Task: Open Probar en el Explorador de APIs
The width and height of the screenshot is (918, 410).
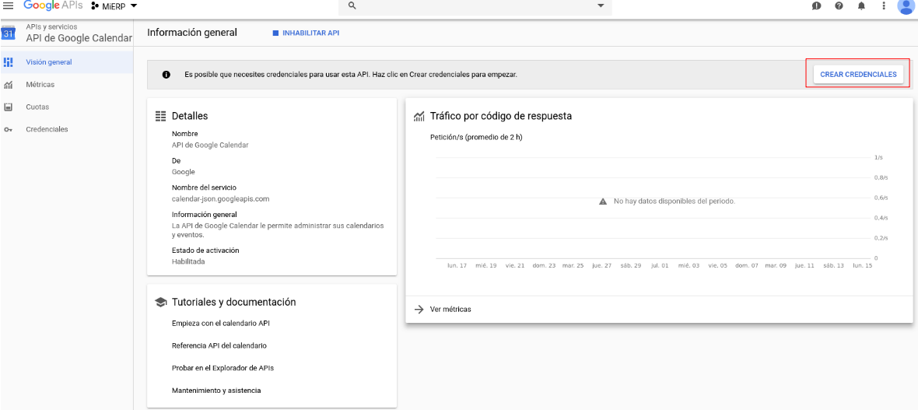Action: click(222, 368)
